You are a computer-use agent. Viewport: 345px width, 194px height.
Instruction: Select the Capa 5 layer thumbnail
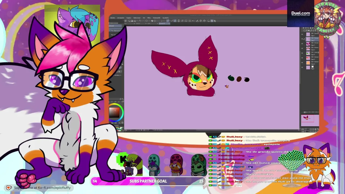[308, 53]
